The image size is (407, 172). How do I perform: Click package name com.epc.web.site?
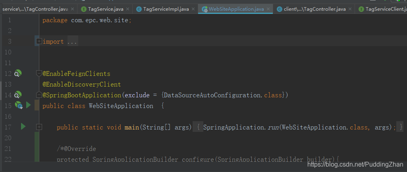(100, 20)
